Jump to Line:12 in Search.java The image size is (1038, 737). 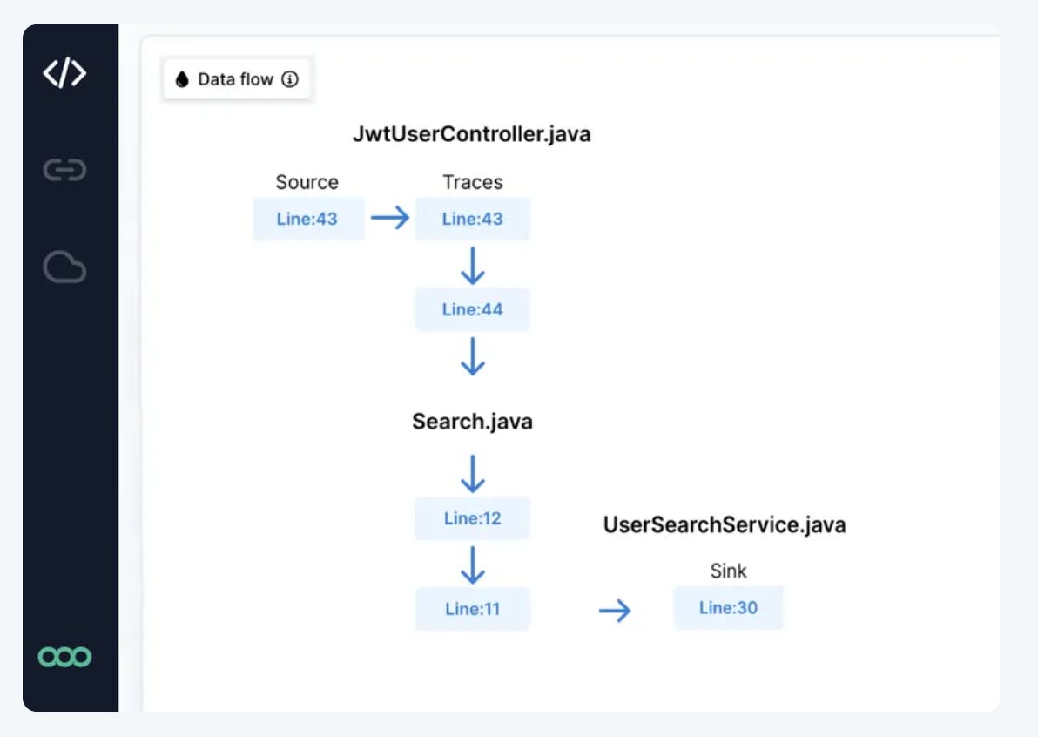point(472,518)
